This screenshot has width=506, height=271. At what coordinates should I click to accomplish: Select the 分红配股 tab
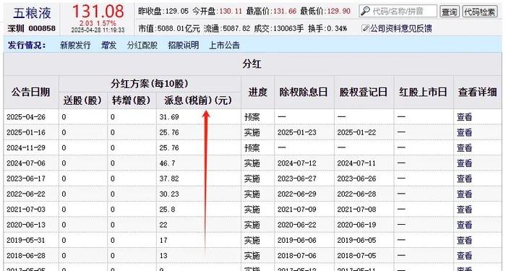(142, 45)
